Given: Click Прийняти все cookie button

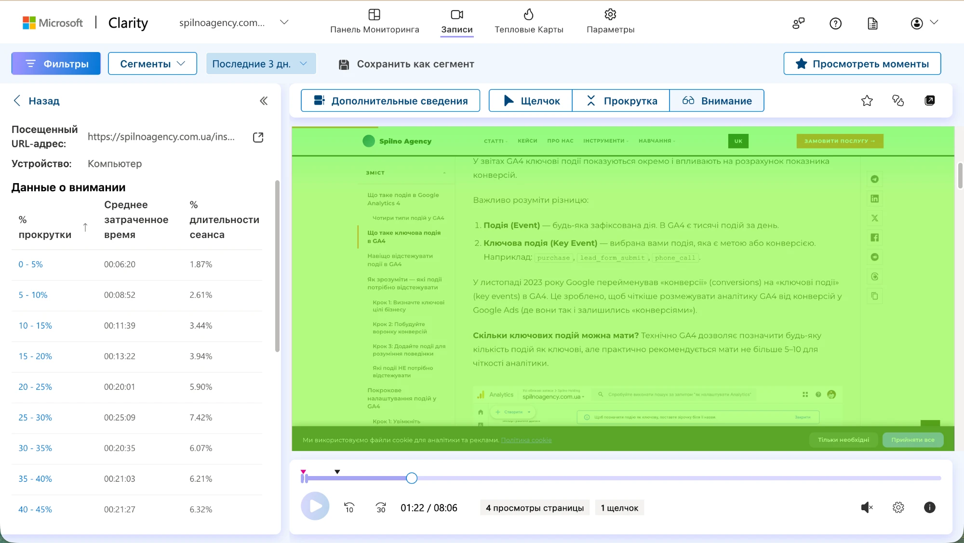Looking at the screenshot, I should click(913, 440).
